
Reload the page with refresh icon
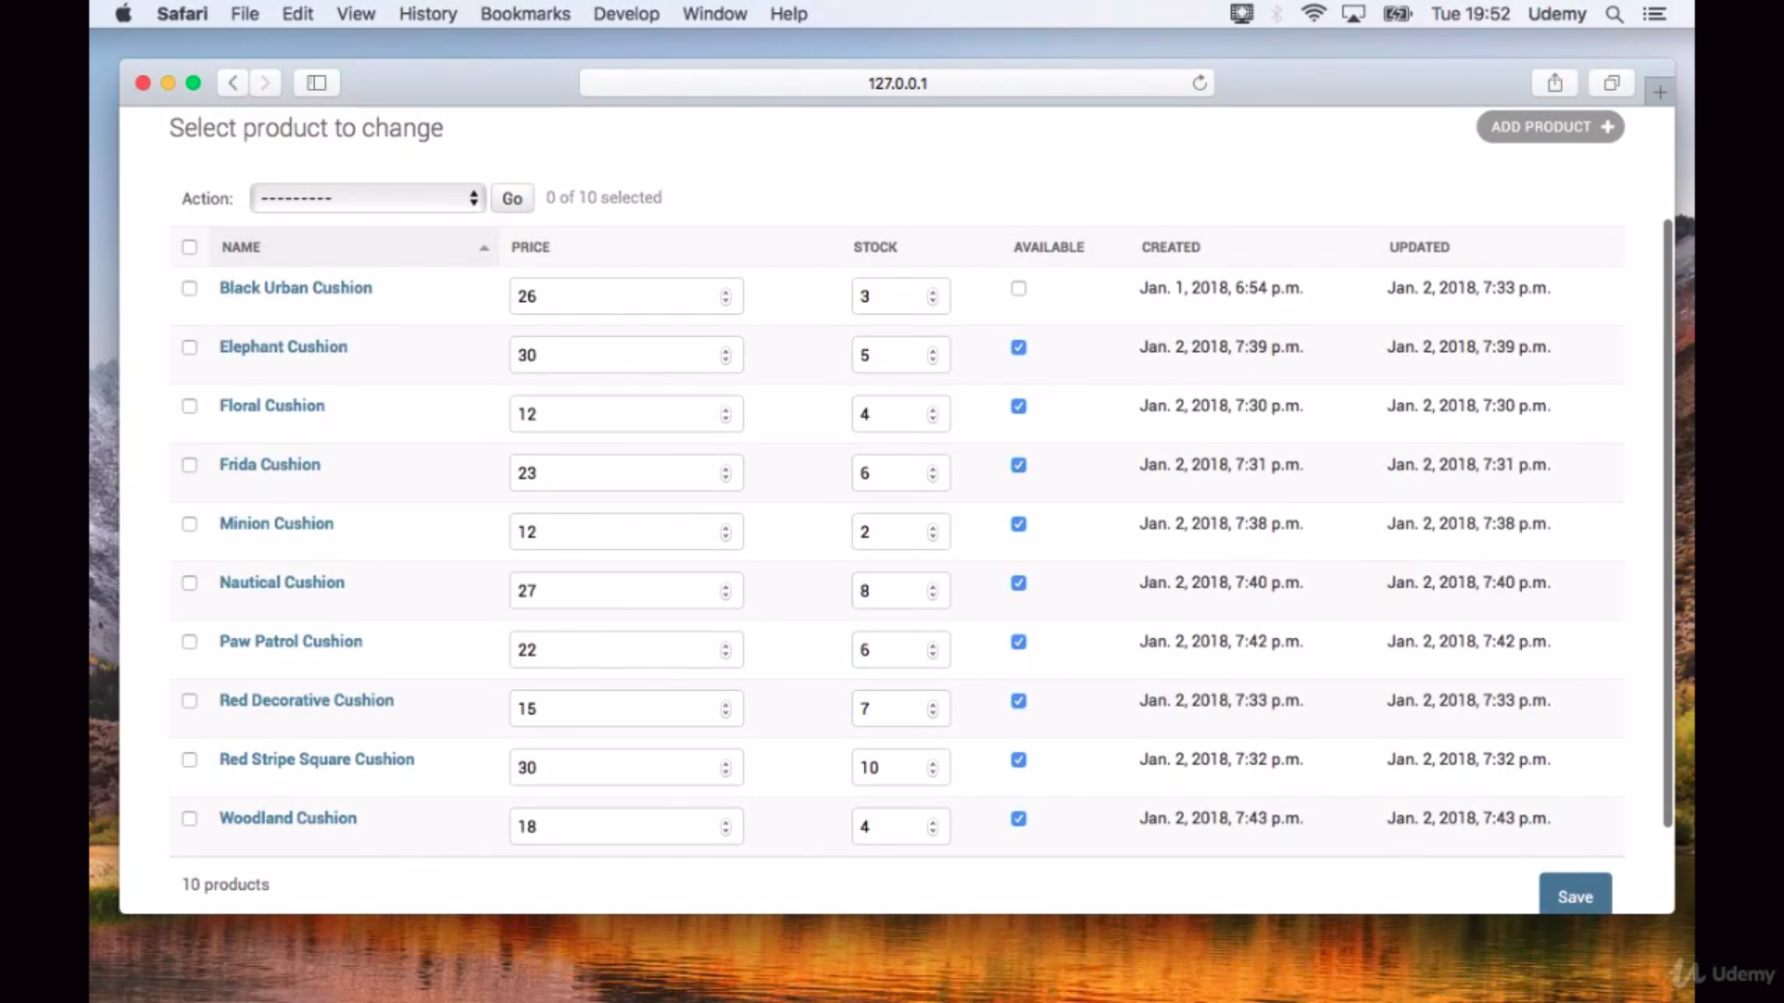coord(1200,83)
